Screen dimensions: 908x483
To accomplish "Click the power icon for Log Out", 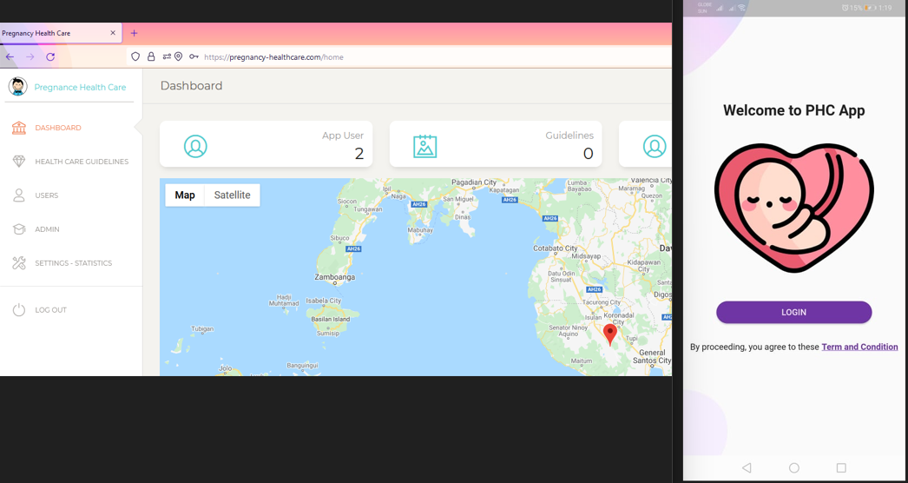I will coord(19,309).
